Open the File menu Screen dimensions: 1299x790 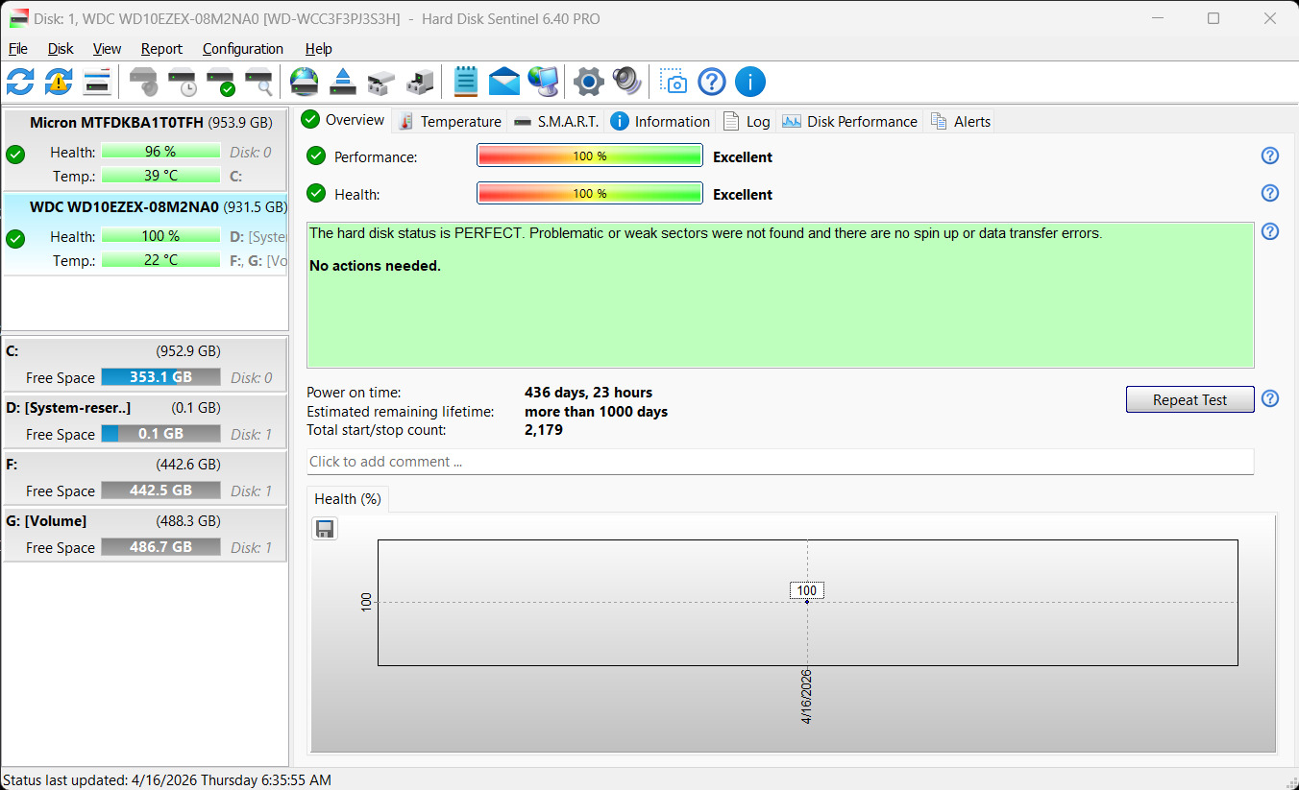[18, 49]
